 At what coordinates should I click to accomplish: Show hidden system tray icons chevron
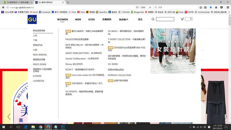pyautogui.click(x=190, y=127)
